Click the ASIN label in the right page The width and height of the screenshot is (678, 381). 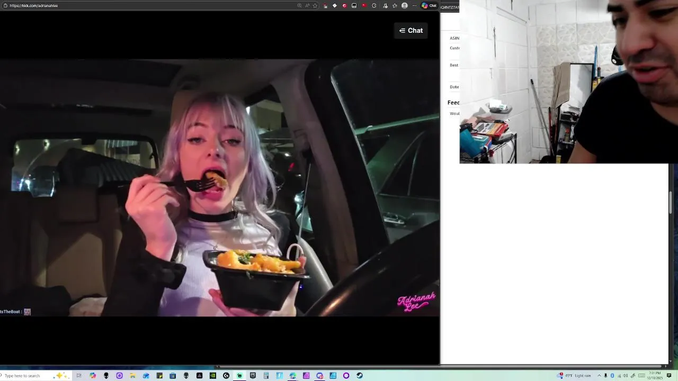click(454, 38)
